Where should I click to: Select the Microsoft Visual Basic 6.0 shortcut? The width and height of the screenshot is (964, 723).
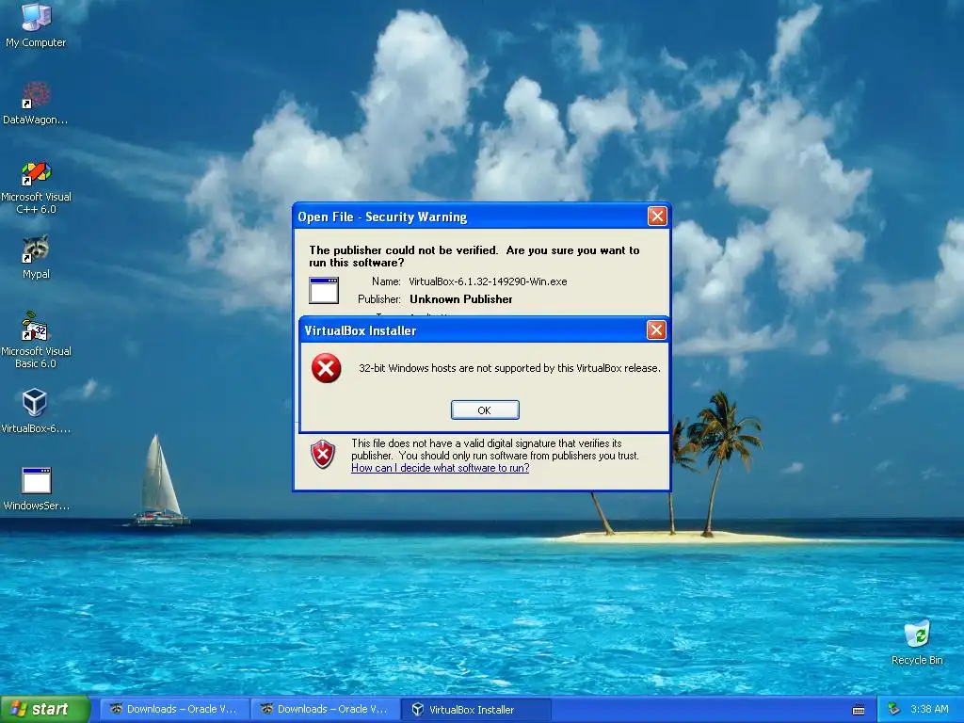tap(36, 340)
